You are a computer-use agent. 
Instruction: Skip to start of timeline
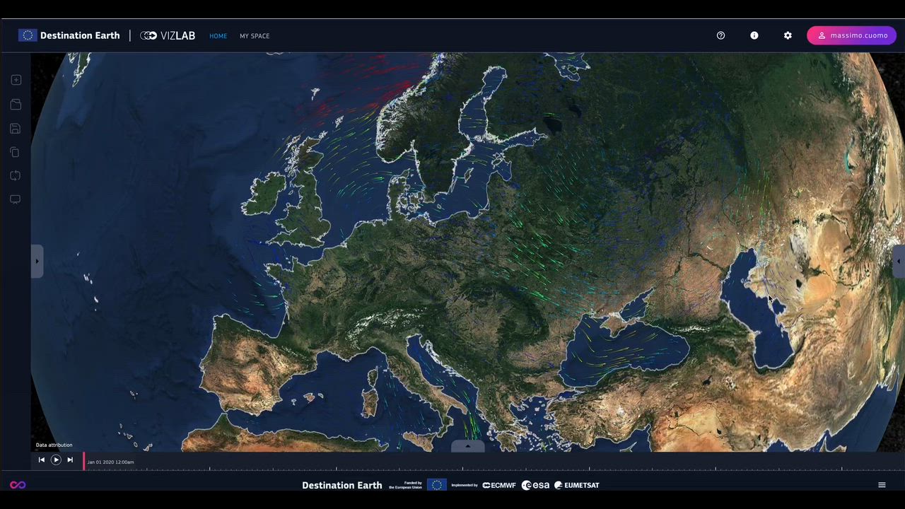(41, 460)
